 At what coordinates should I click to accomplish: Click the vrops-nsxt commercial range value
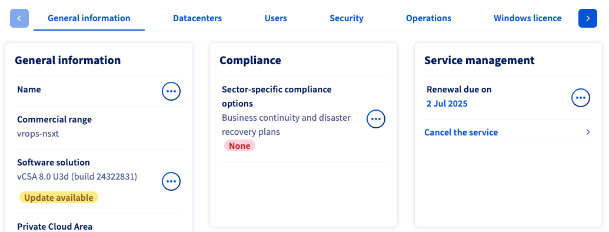[38, 134]
